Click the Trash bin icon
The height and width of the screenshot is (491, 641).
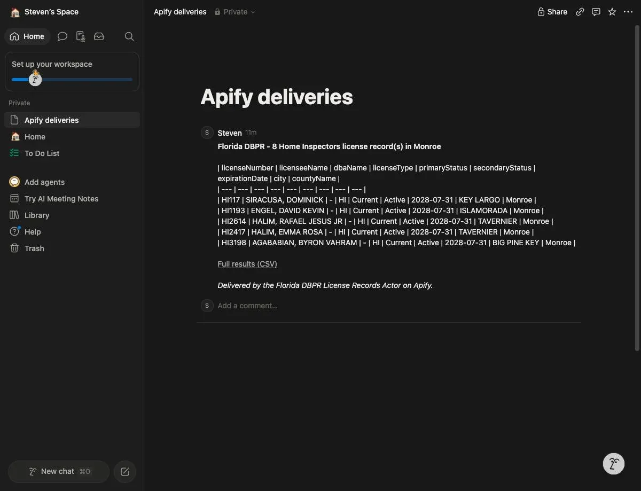(x=14, y=248)
